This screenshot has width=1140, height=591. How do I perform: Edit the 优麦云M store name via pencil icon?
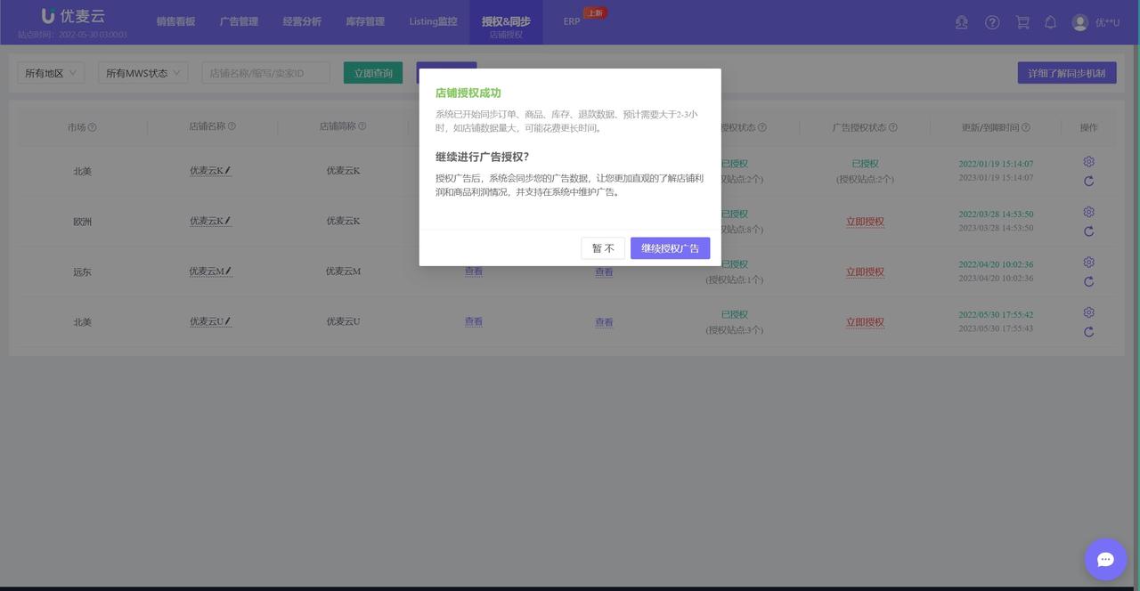230,271
